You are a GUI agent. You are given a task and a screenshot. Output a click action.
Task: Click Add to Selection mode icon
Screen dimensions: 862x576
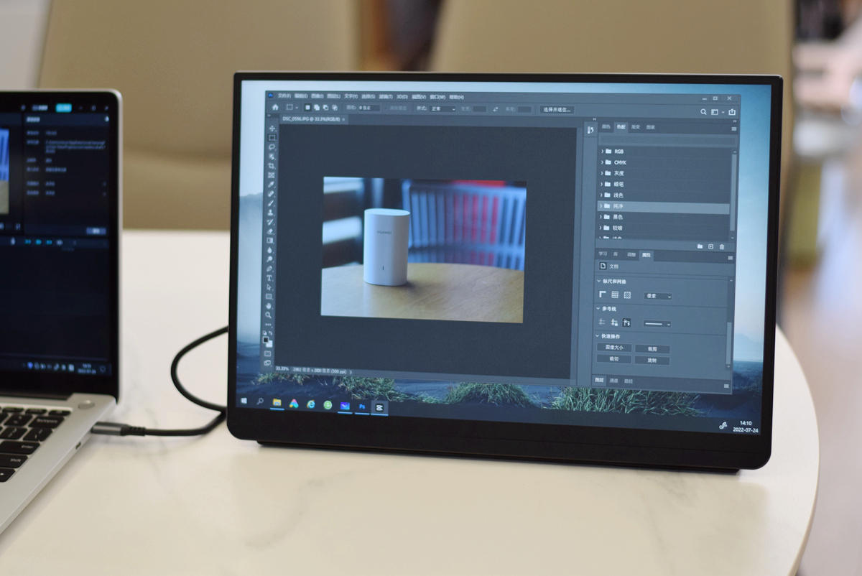coord(317,108)
